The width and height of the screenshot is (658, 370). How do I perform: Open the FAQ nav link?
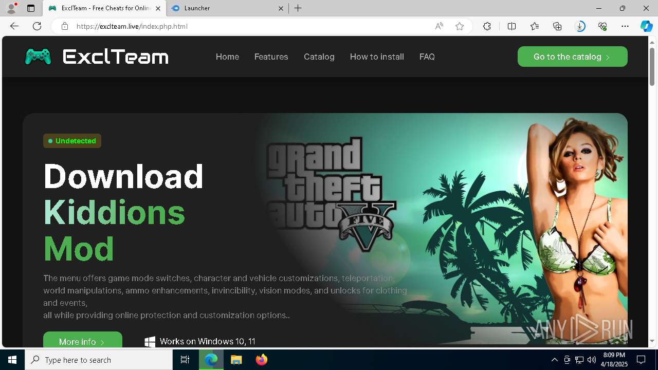[427, 57]
